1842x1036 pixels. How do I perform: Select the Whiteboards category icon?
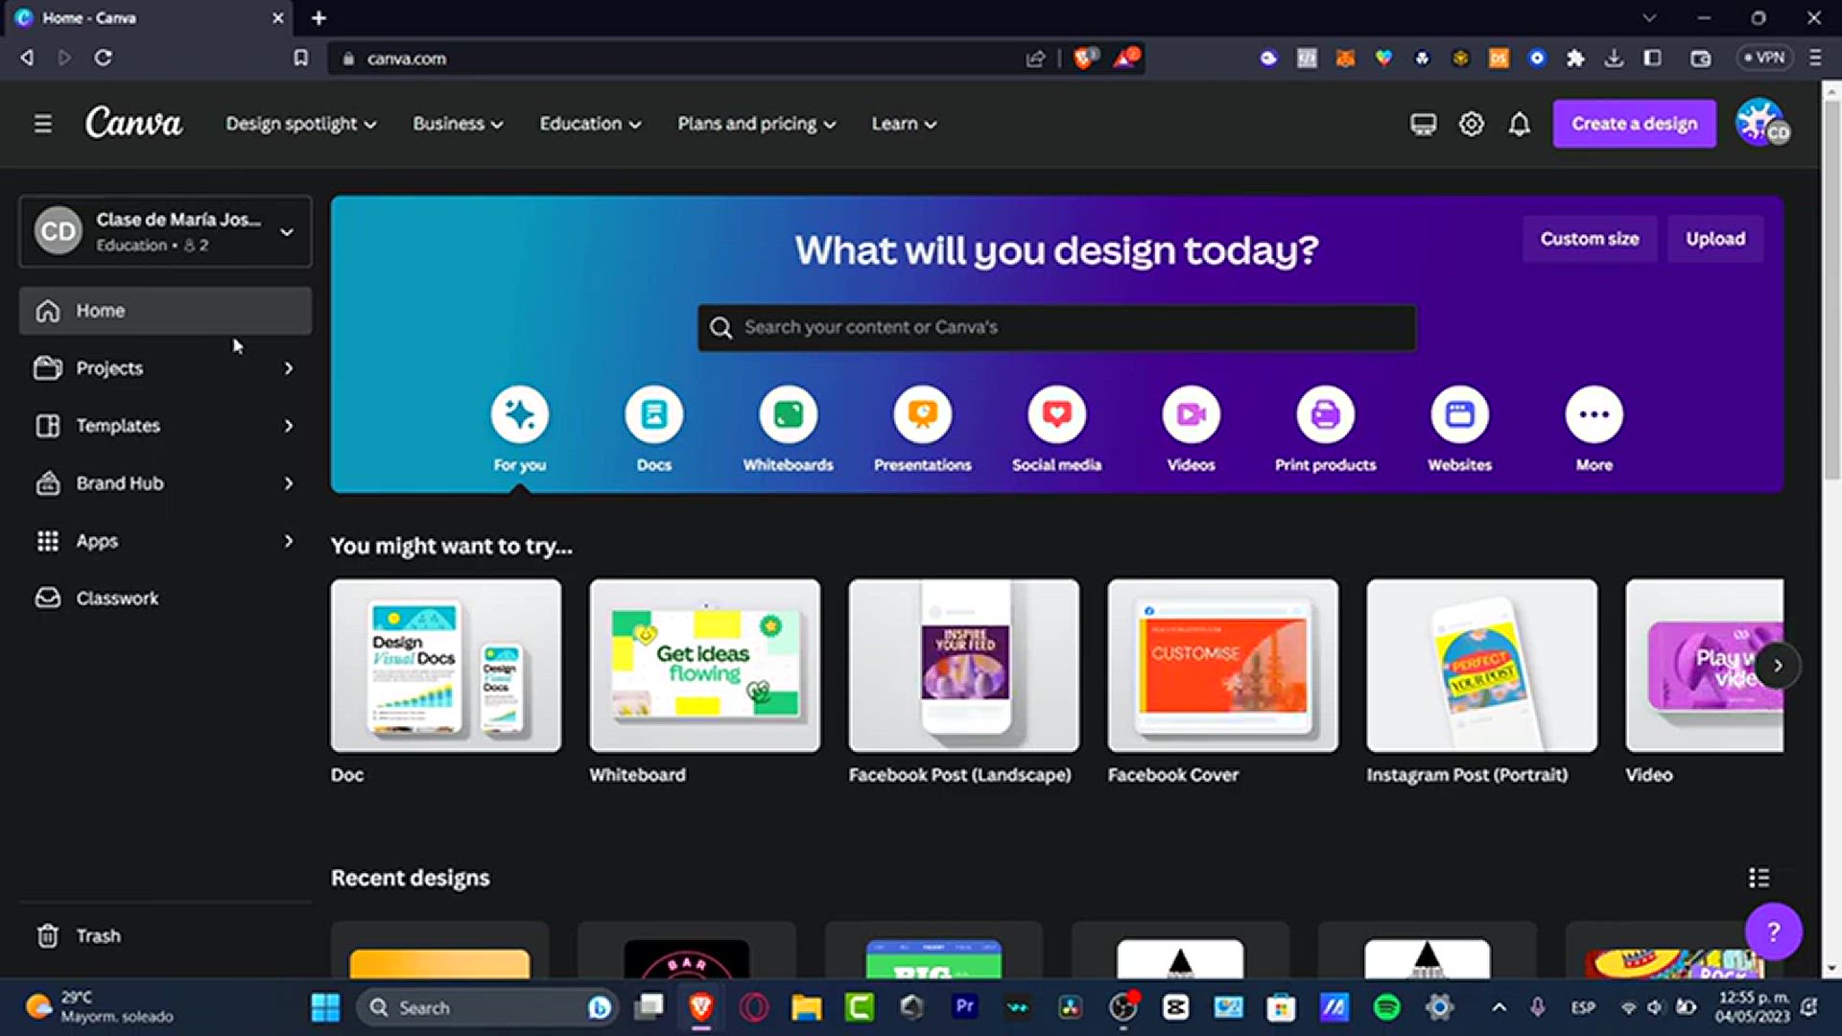(x=789, y=414)
